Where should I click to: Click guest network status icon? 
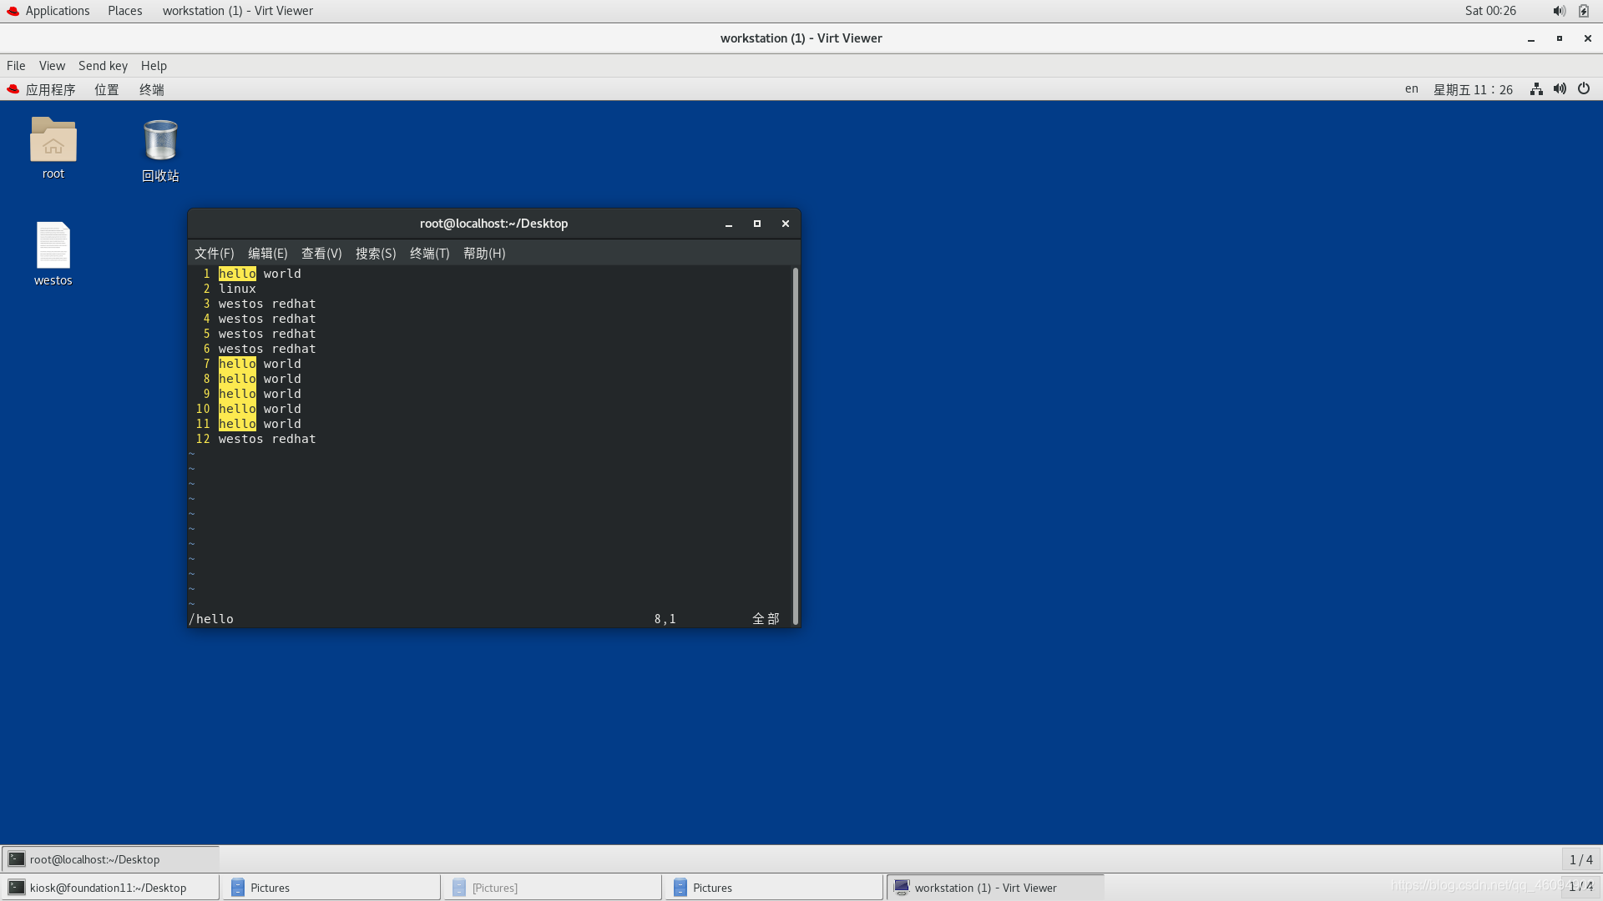(1536, 89)
